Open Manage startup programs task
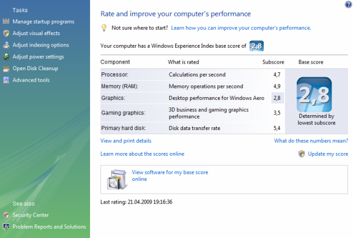This screenshot has width=353, height=238. 43,21
